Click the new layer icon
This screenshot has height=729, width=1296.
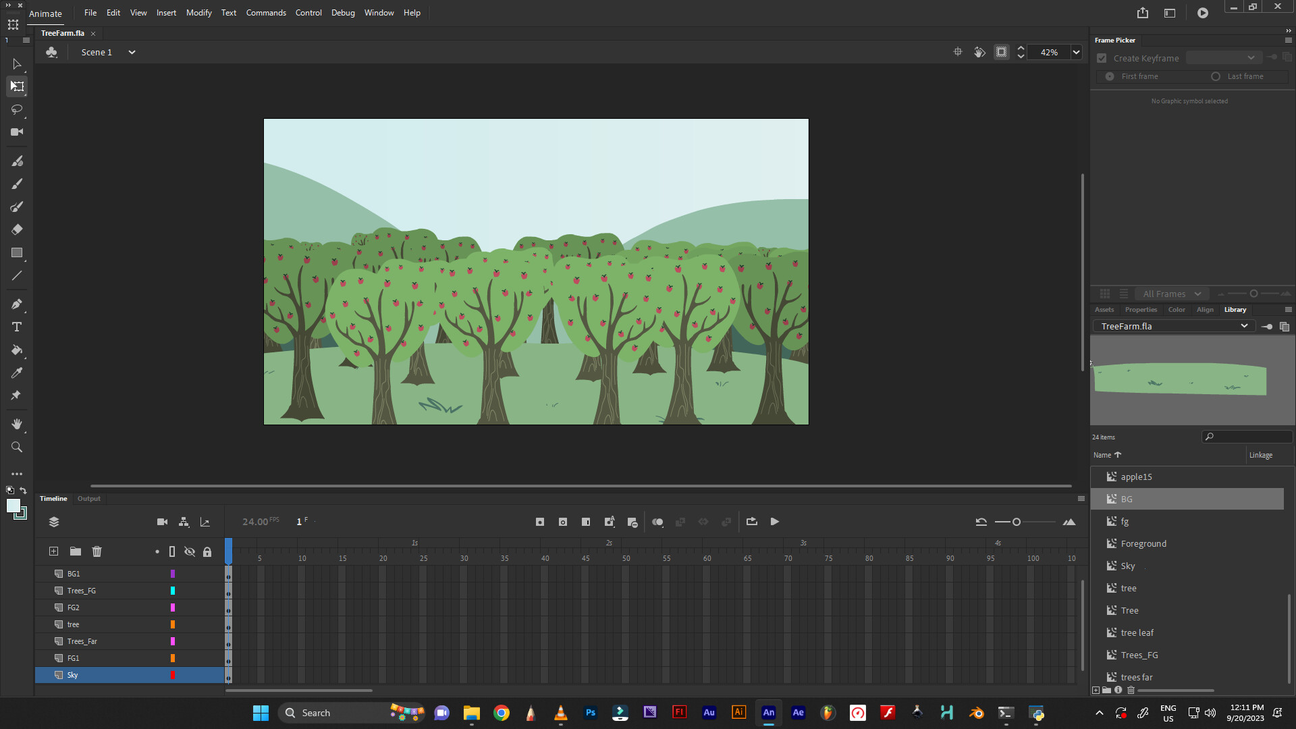coord(54,551)
